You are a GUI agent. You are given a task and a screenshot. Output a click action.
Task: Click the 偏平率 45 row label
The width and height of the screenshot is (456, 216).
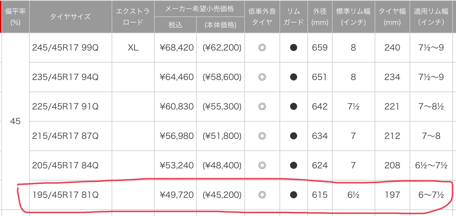(x=15, y=121)
